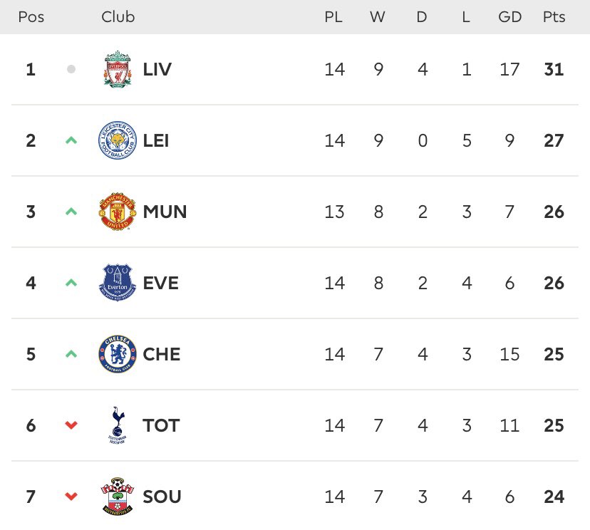
Task: Click the Tottenham Hotspur club crest
Action: pos(118,425)
